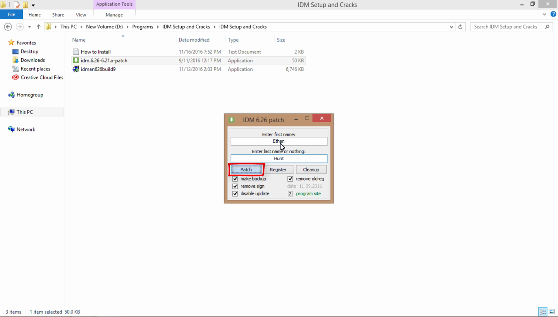Switch to the View ribbon tab

click(x=81, y=15)
